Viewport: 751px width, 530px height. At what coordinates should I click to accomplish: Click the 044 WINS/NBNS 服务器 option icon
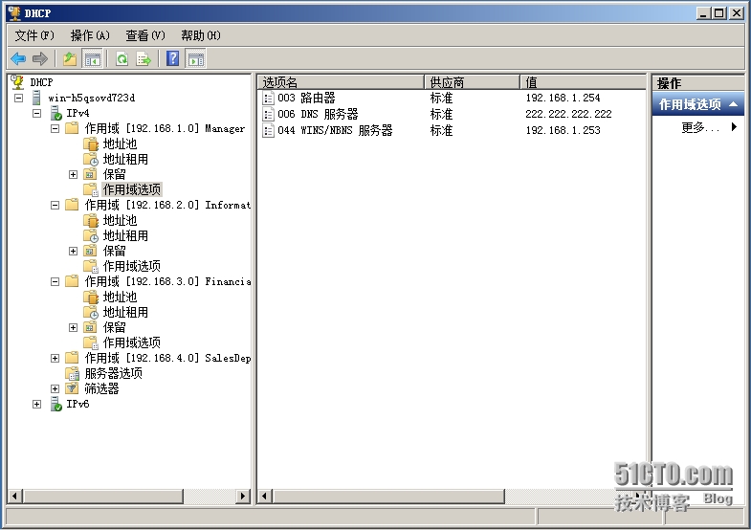tap(268, 130)
